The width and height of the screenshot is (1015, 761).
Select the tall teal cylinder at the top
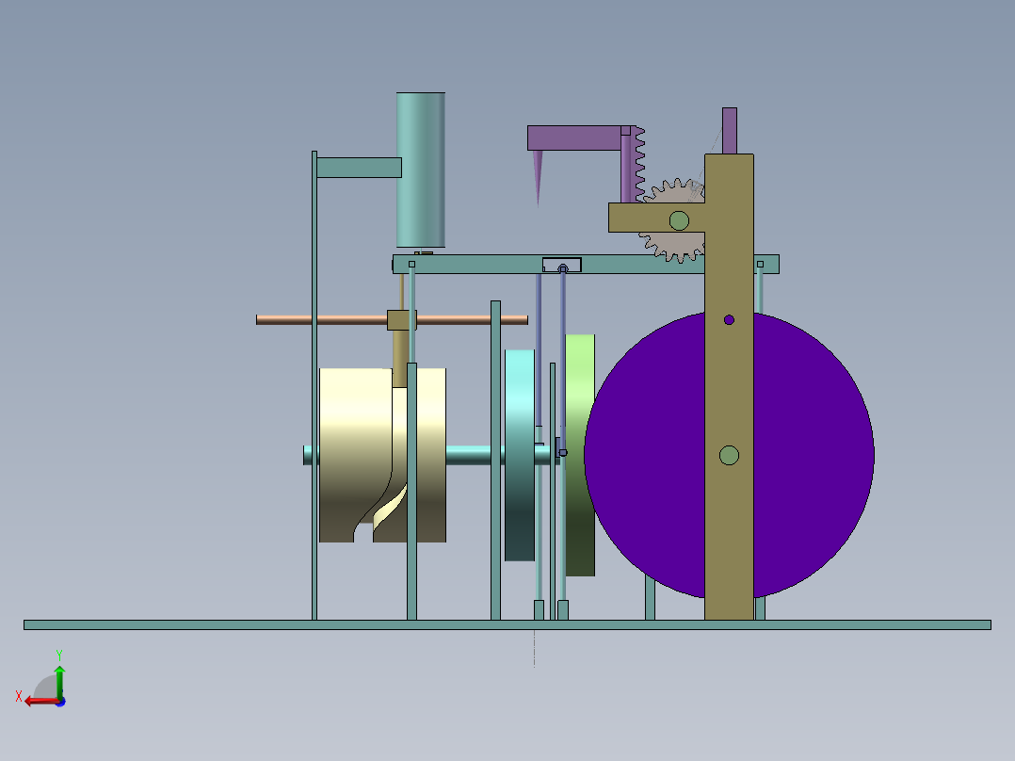tap(421, 170)
